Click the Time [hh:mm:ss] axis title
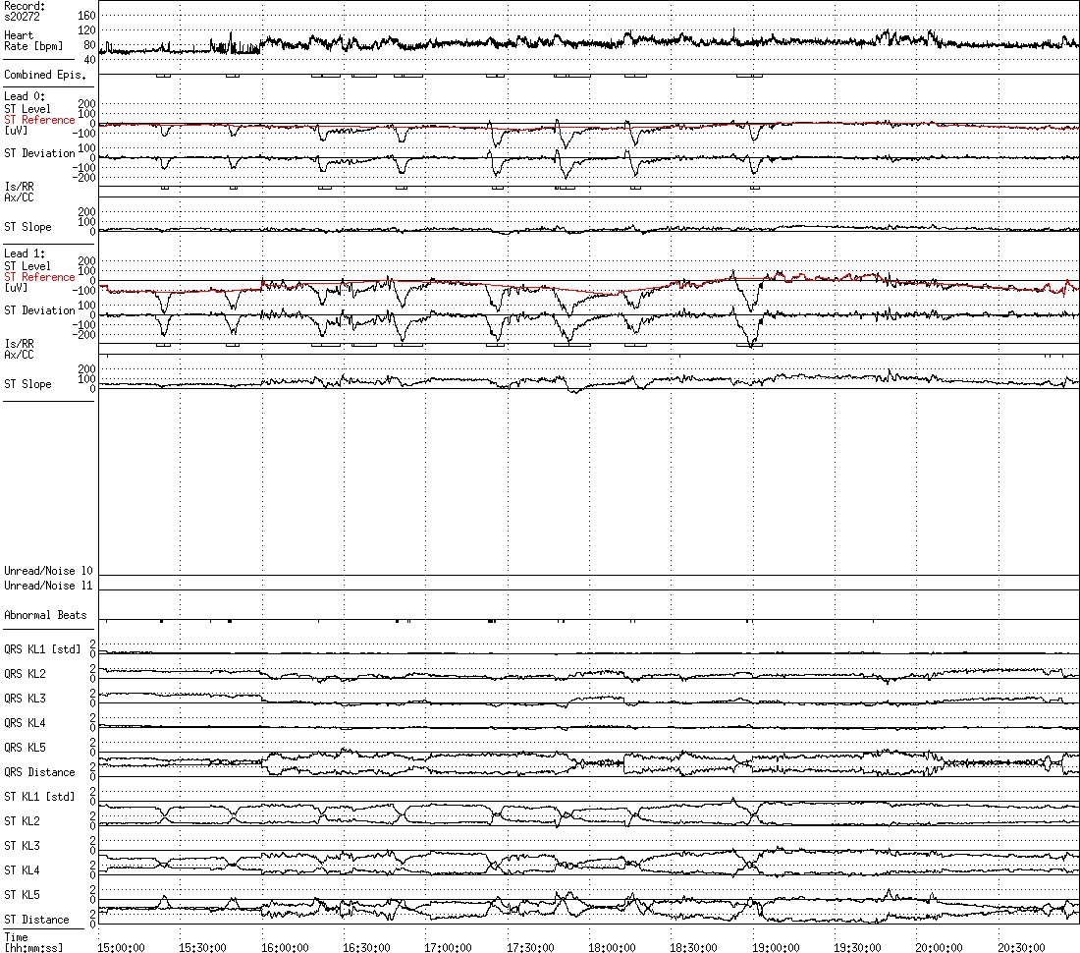The height and width of the screenshot is (953, 1080). 29,942
